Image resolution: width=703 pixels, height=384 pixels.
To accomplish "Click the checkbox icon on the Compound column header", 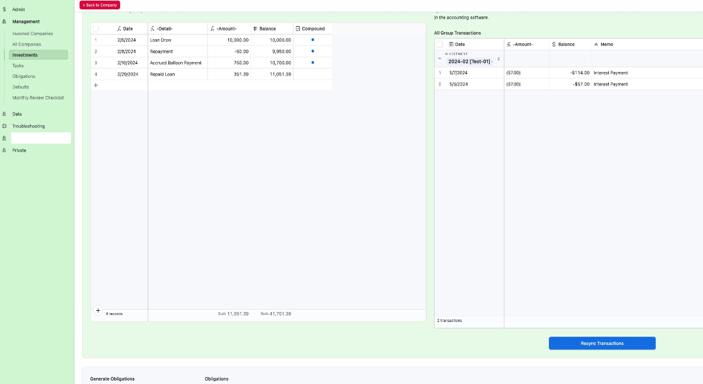I will coord(299,28).
